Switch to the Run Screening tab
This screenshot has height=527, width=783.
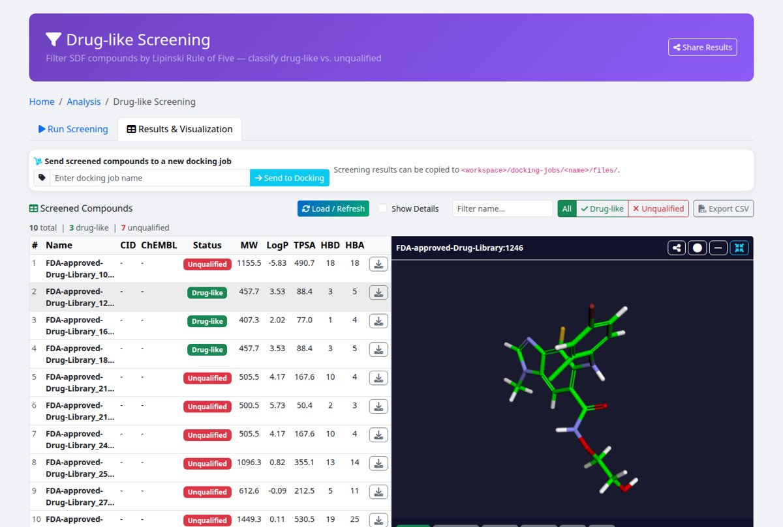coord(73,129)
